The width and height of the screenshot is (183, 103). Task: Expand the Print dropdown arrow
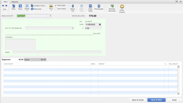(x=51, y=10)
